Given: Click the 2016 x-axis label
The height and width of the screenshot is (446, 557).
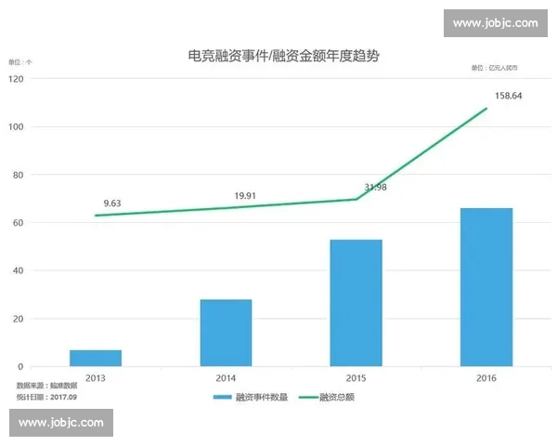Looking at the screenshot, I should tap(486, 378).
